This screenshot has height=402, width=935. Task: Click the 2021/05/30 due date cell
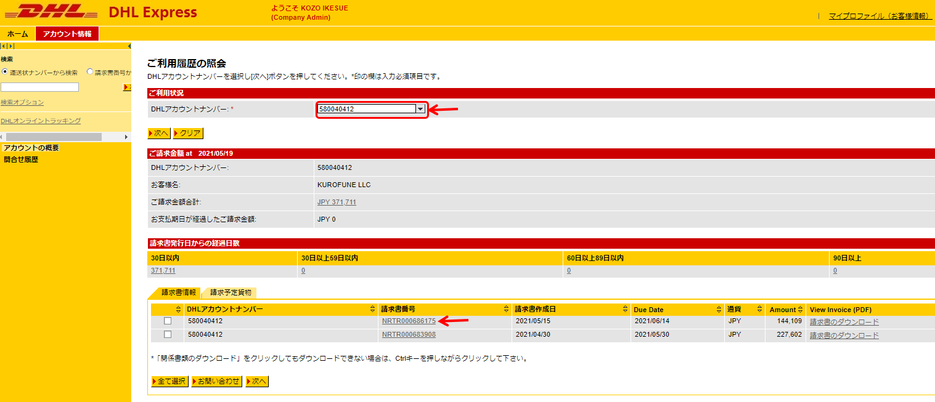coord(651,335)
